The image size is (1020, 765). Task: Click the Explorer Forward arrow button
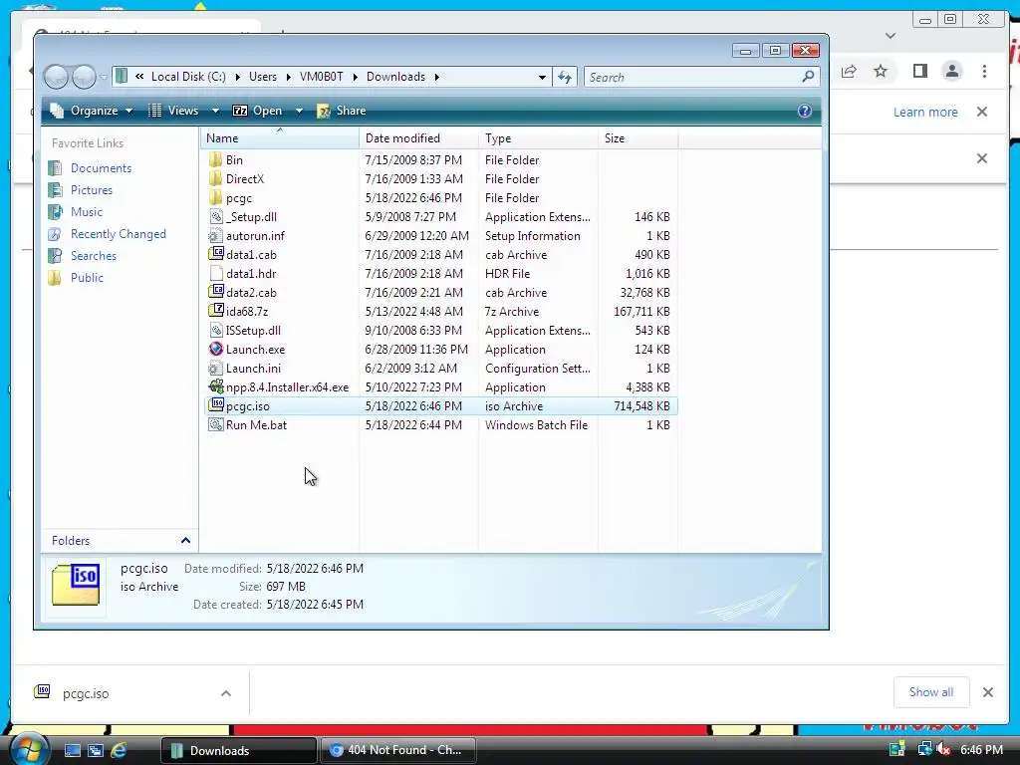click(x=84, y=77)
